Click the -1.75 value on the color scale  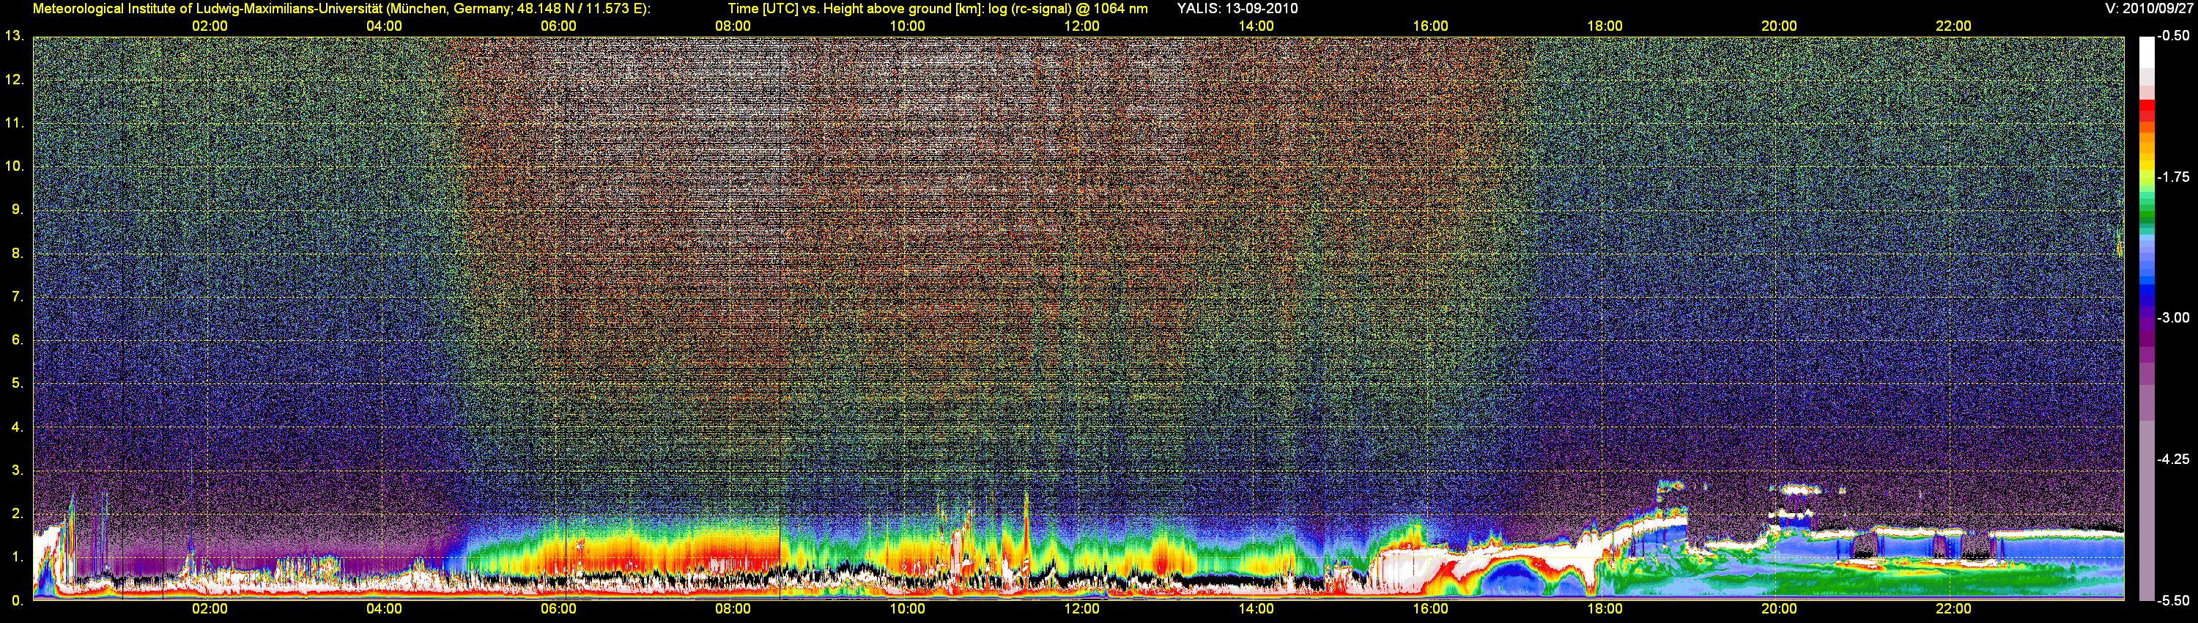(x=2174, y=177)
